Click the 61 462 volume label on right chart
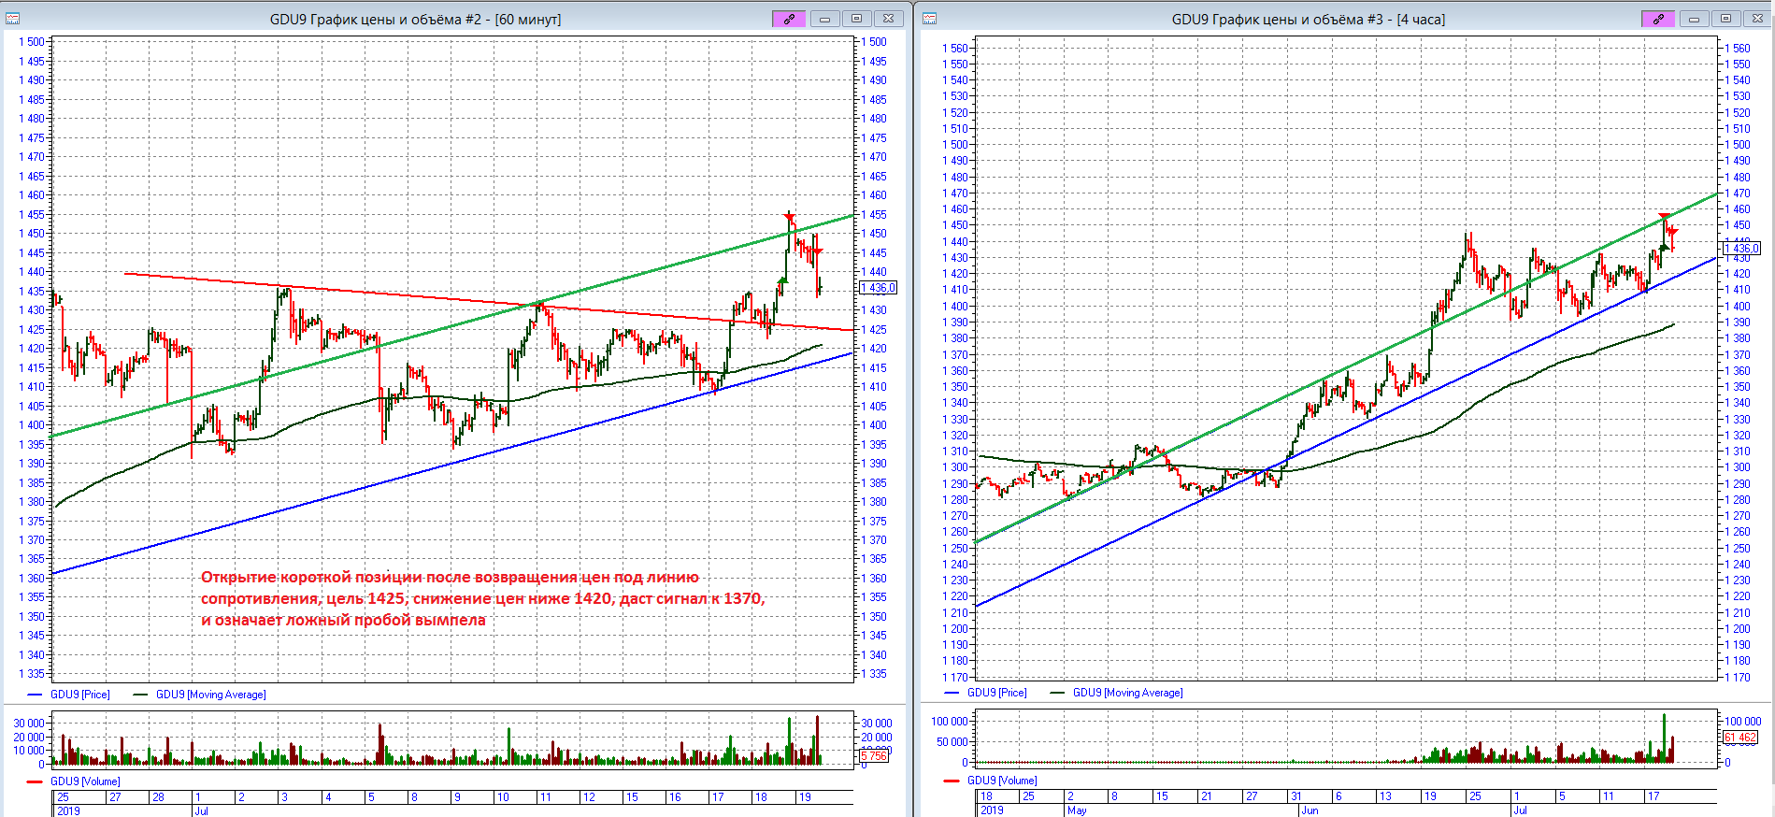Viewport: 1775px width, 817px height. pos(1740,738)
